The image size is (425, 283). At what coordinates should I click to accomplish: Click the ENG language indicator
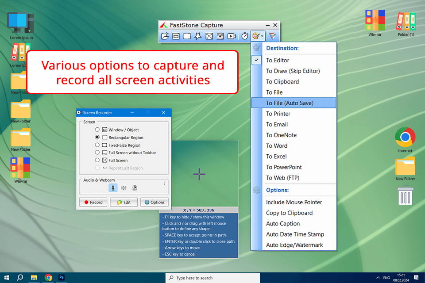pyautogui.click(x=386, y=278)
